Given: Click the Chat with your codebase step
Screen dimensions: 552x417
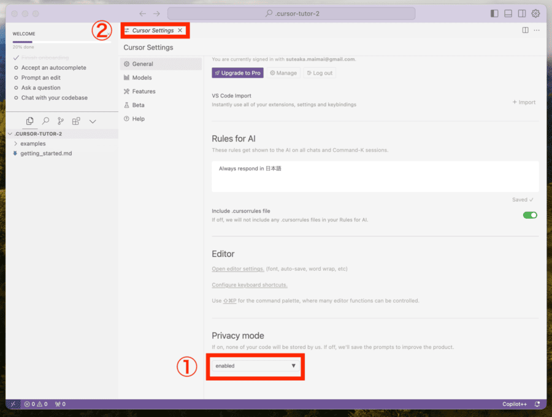Looking at the screenshot, I should click(54, 98).
